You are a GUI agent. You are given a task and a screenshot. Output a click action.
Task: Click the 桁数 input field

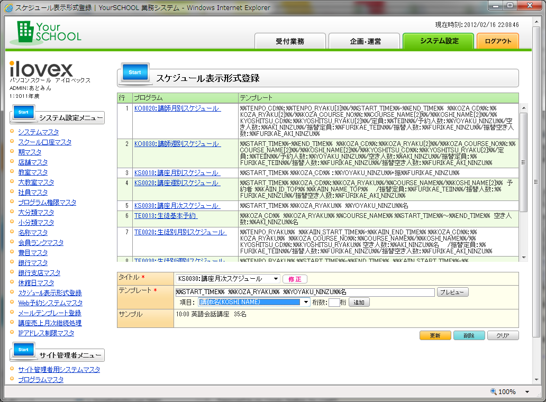[x=334, y=303]
